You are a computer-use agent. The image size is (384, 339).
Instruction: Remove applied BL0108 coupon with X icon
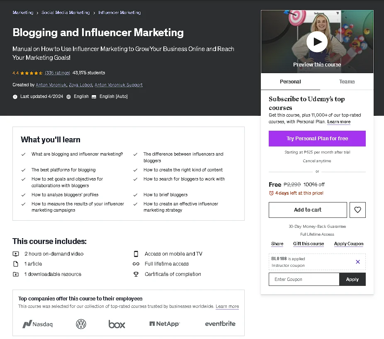(358, 262)
